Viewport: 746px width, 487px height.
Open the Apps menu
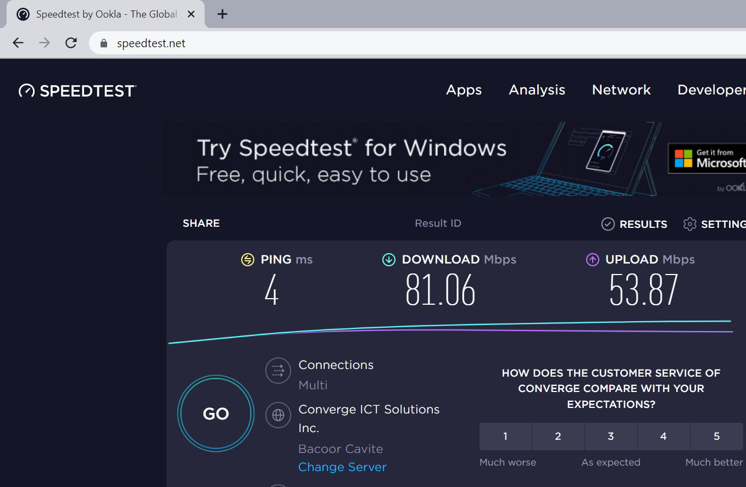[464, 90]
